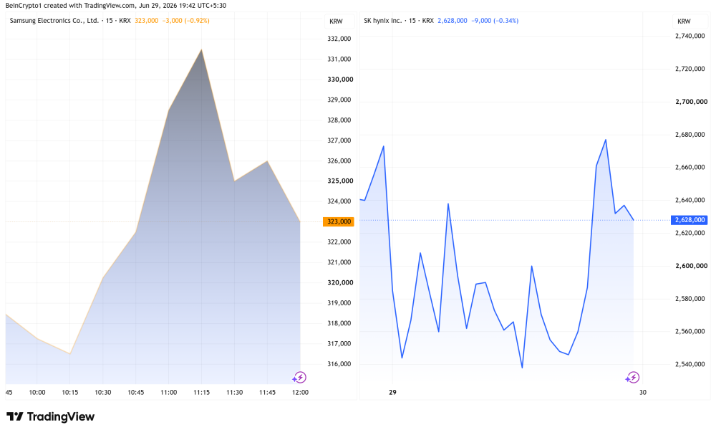Click the 2,600,000 price axis label

(x=691, y=265)
